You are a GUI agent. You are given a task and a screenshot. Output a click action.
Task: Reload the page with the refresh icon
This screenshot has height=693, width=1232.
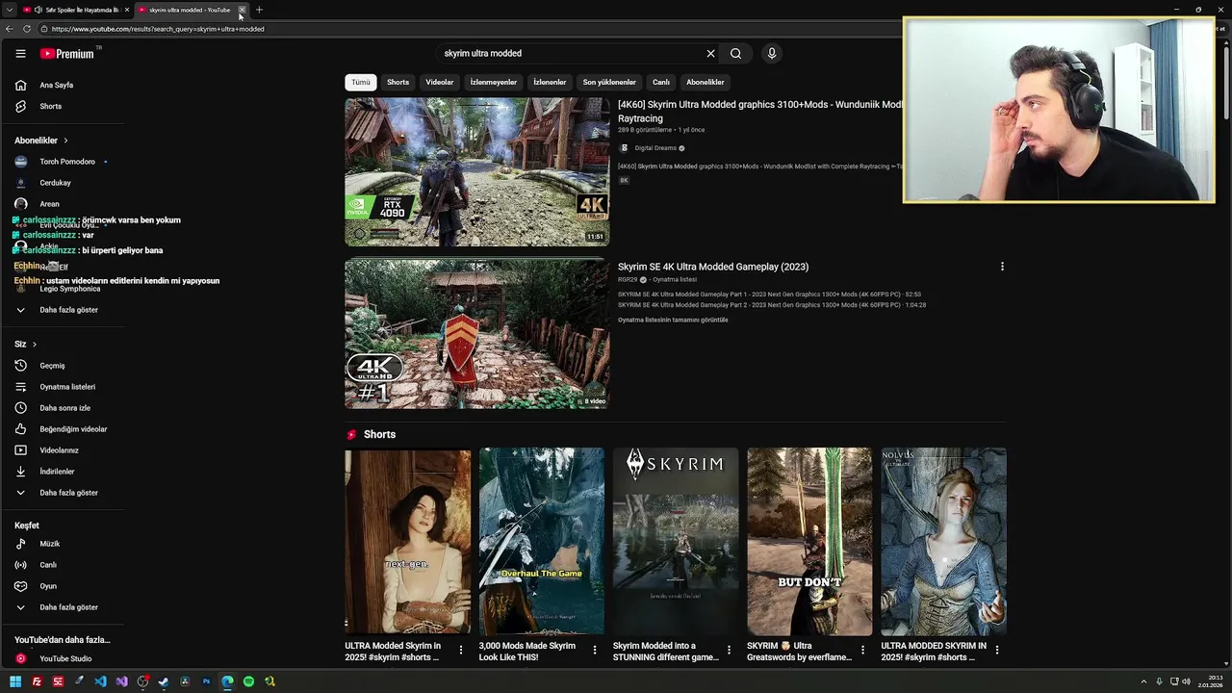(27, 29)
